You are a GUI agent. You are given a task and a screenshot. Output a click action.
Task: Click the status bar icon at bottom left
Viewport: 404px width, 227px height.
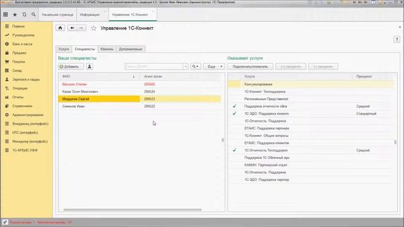(x=5, y=222)
